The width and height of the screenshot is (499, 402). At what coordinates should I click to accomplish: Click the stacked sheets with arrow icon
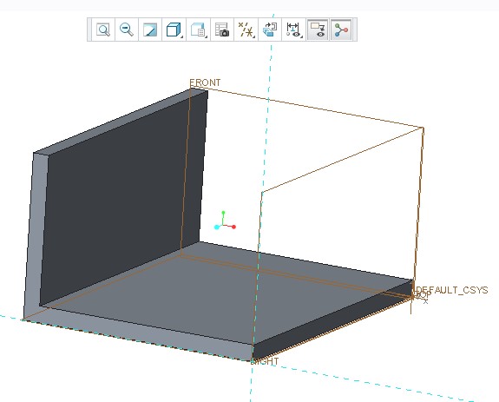pyautogui.click(x=270, y=30)
